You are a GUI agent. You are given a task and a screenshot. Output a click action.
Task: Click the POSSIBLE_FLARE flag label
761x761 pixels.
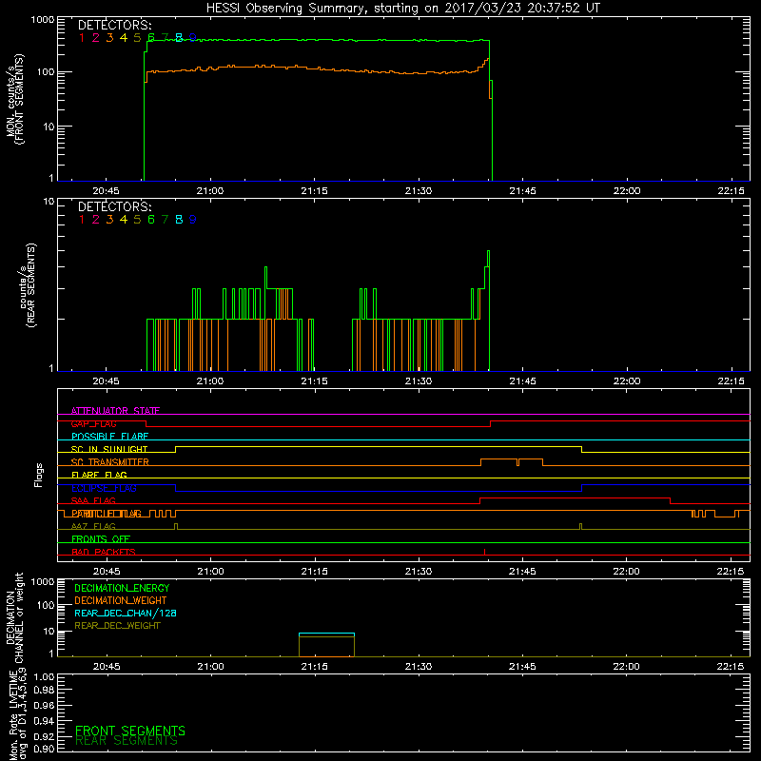click(109, 437)
